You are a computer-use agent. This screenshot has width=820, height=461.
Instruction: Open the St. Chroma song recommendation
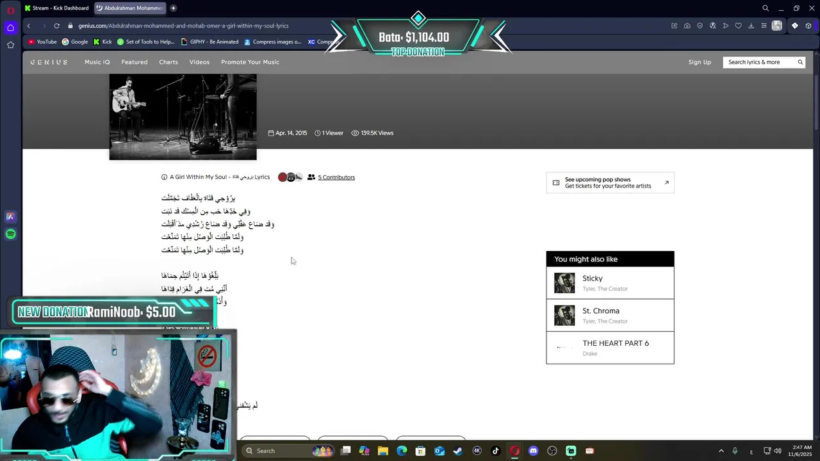pyautogui.click(x=610, y=316)
